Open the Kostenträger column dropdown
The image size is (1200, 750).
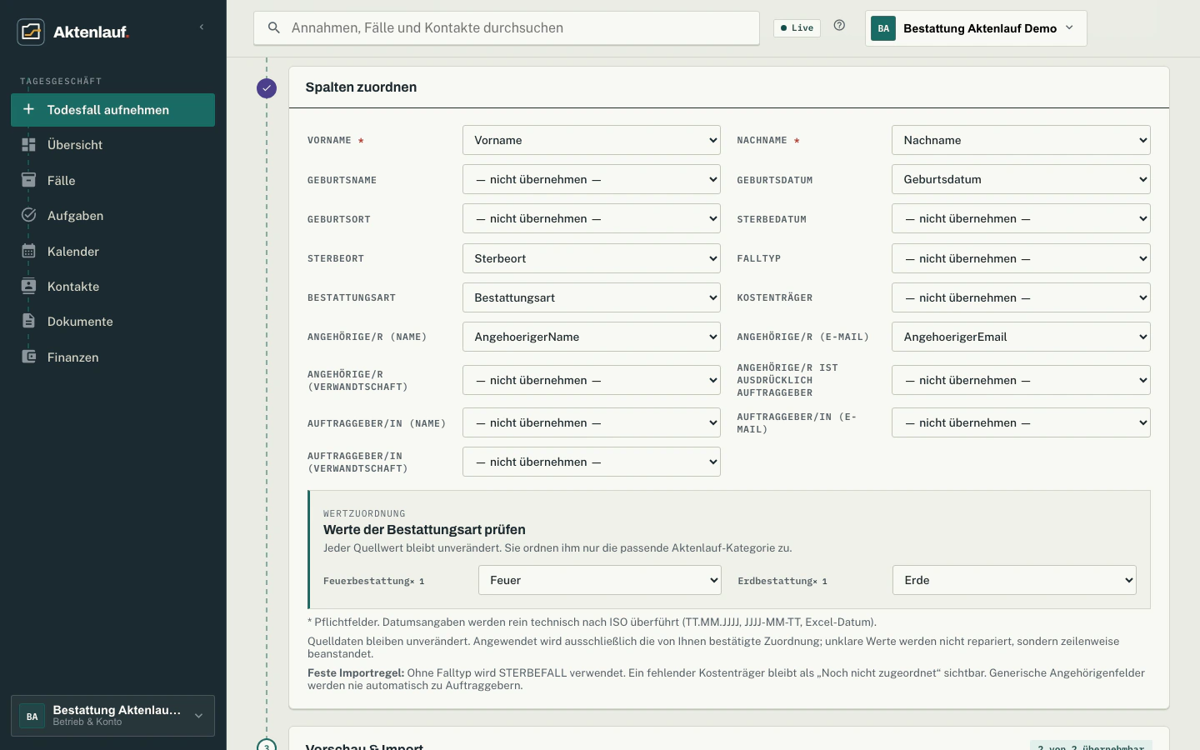(1021, 297)
